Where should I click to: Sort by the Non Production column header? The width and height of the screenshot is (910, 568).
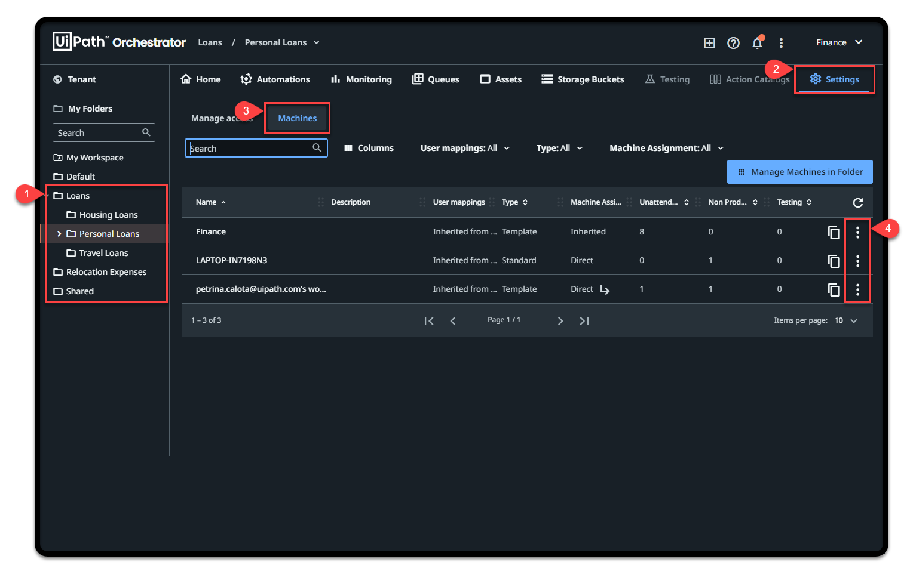click(733, 202)
